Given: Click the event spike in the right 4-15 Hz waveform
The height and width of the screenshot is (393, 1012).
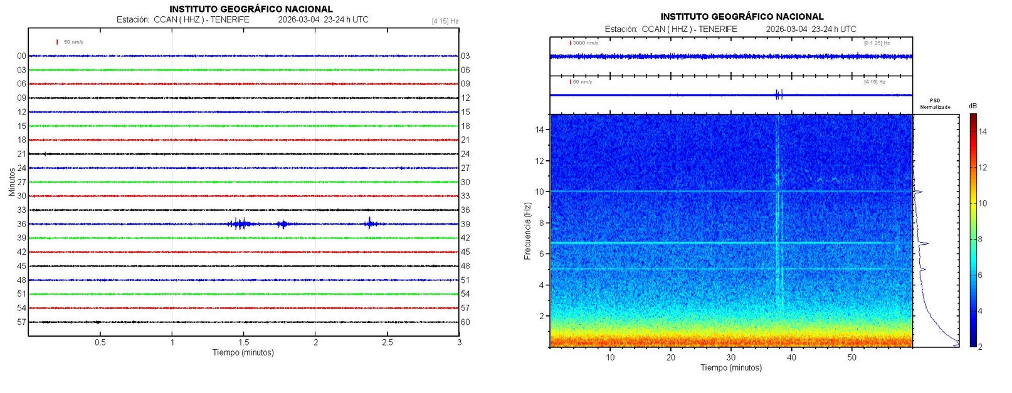Looking at the screenshot, I should 778,94.
